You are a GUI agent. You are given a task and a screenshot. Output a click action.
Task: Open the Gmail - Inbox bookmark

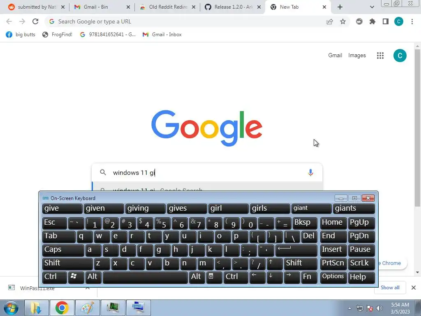[162, 35]
